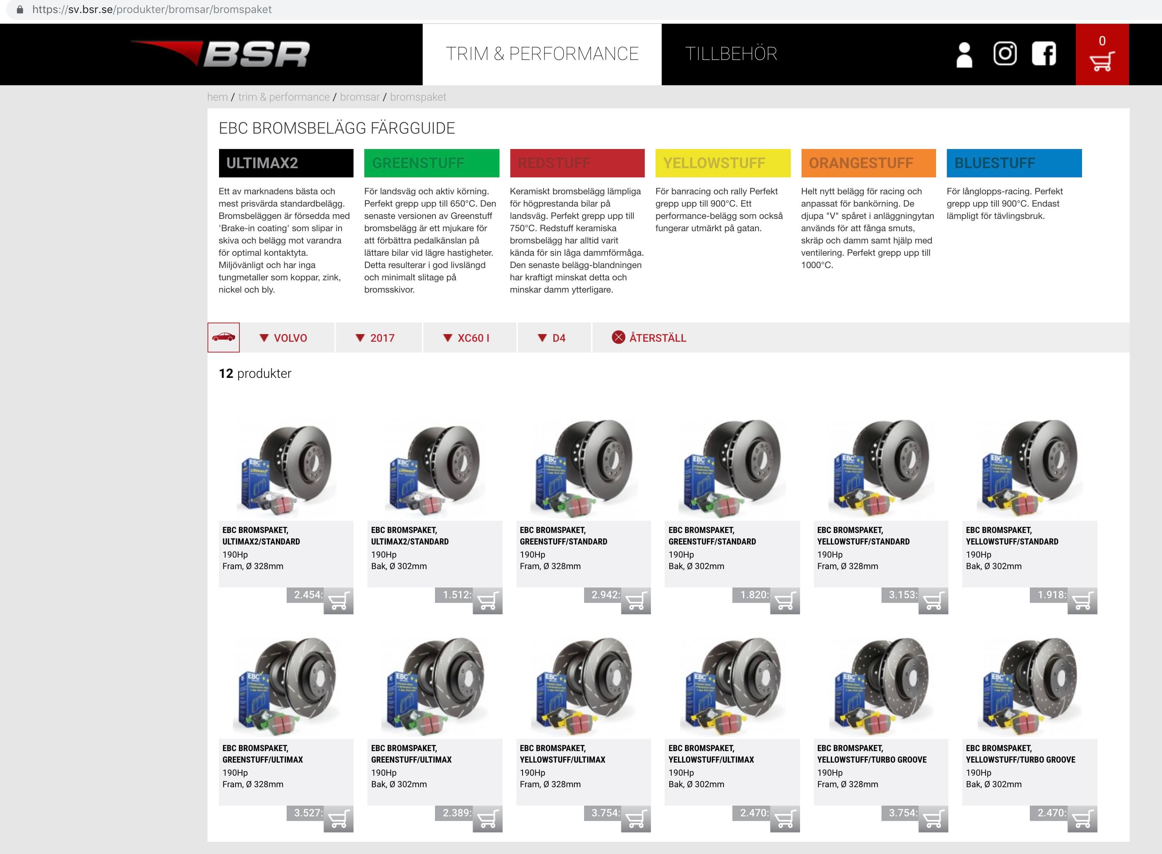Add the 1.918 Yellowstuff rear kit to cart
The width and height of the screenshot is (1162, 854).
1082,601
